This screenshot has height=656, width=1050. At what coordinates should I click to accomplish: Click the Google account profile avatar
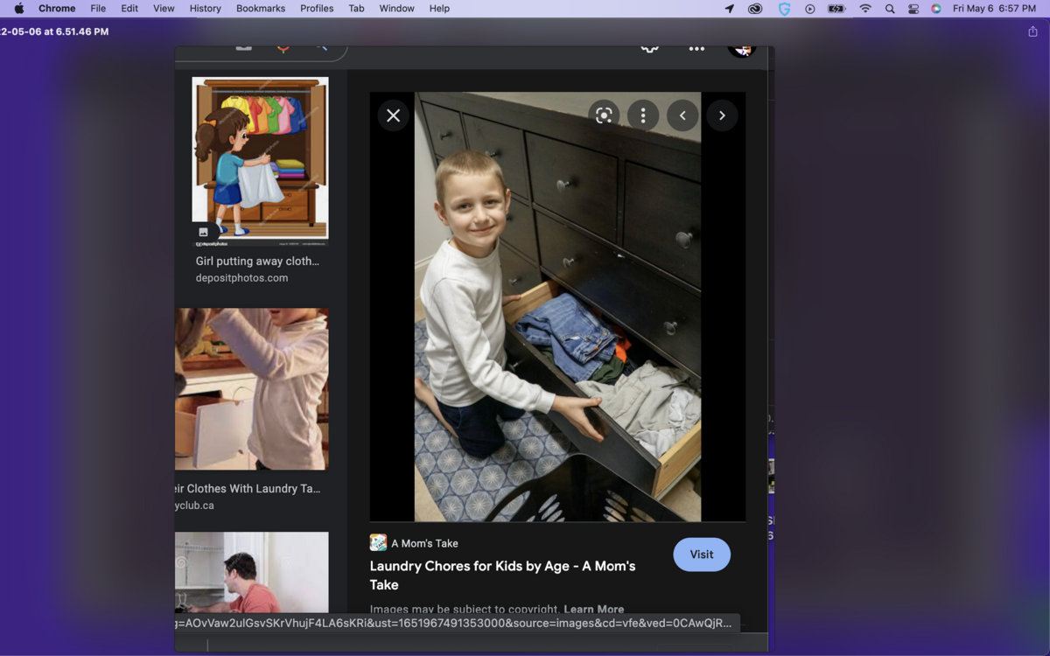pyautogui.click(x=741, y=49)
